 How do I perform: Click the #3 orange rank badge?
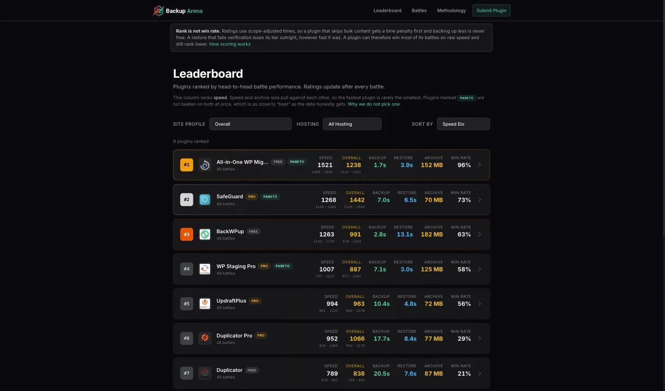186,234
